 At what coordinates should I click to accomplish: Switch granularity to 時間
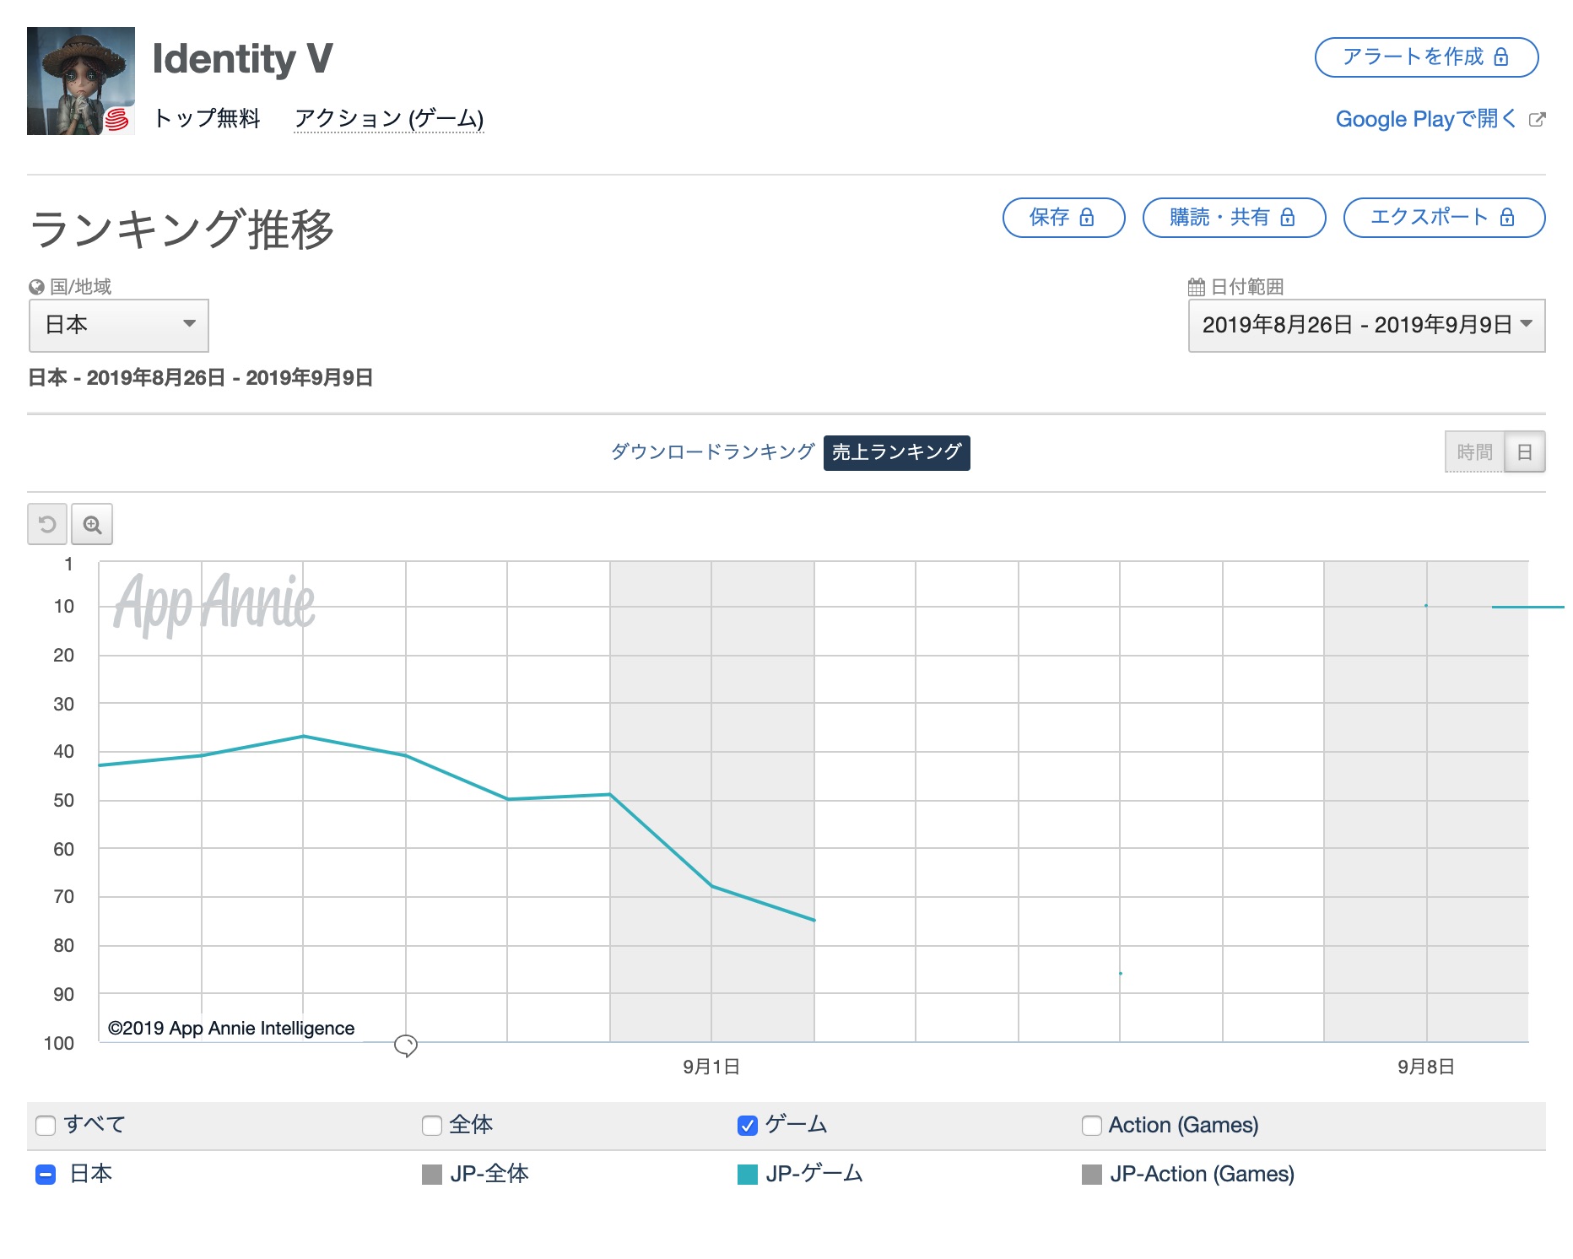tap(1474, 452)
